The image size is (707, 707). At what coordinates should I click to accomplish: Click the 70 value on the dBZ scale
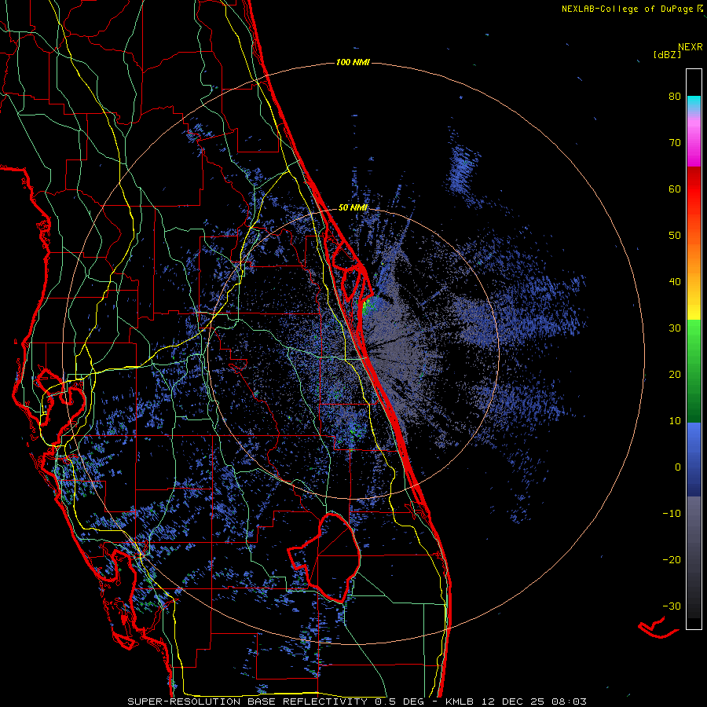[675, 142]
